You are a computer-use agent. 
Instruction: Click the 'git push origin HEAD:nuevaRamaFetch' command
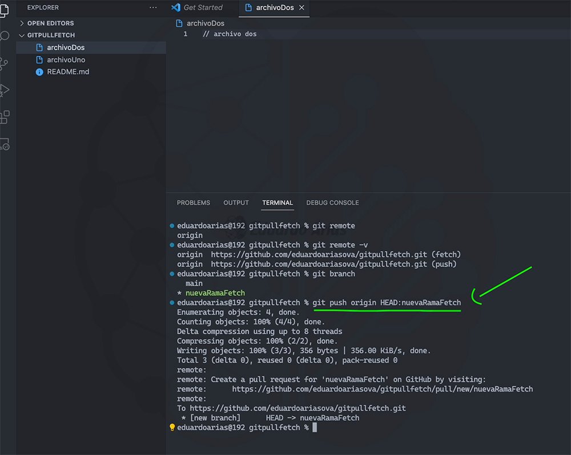click(x=387, y=303)
